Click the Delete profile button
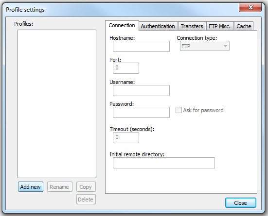Viewport: 268px width, 216px height. pos(86,199)
